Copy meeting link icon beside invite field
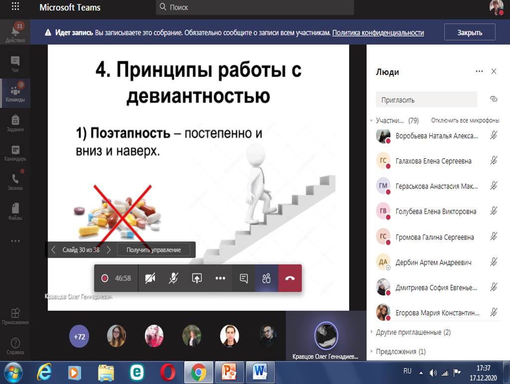This screenshot has height=384, width=510. coord(494,99)
